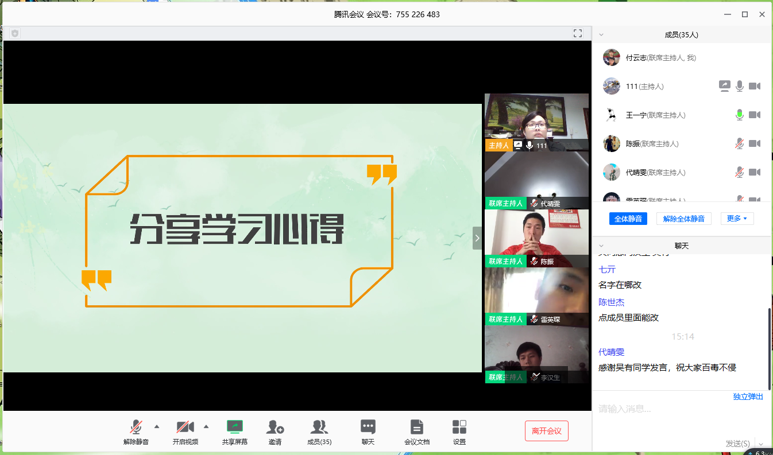Click the shield security icon at top-left

[x=15, y=33]
